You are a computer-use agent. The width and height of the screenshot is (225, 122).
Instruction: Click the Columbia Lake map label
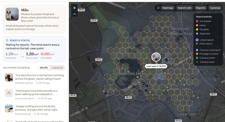click(131, 73)
